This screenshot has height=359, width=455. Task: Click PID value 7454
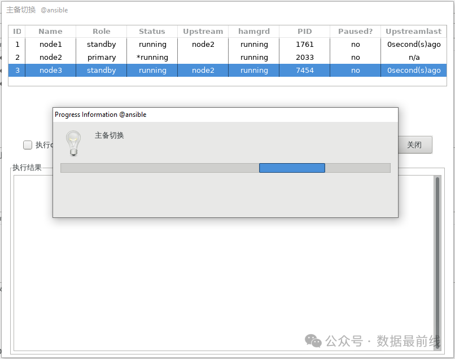(x=304, y=70)
